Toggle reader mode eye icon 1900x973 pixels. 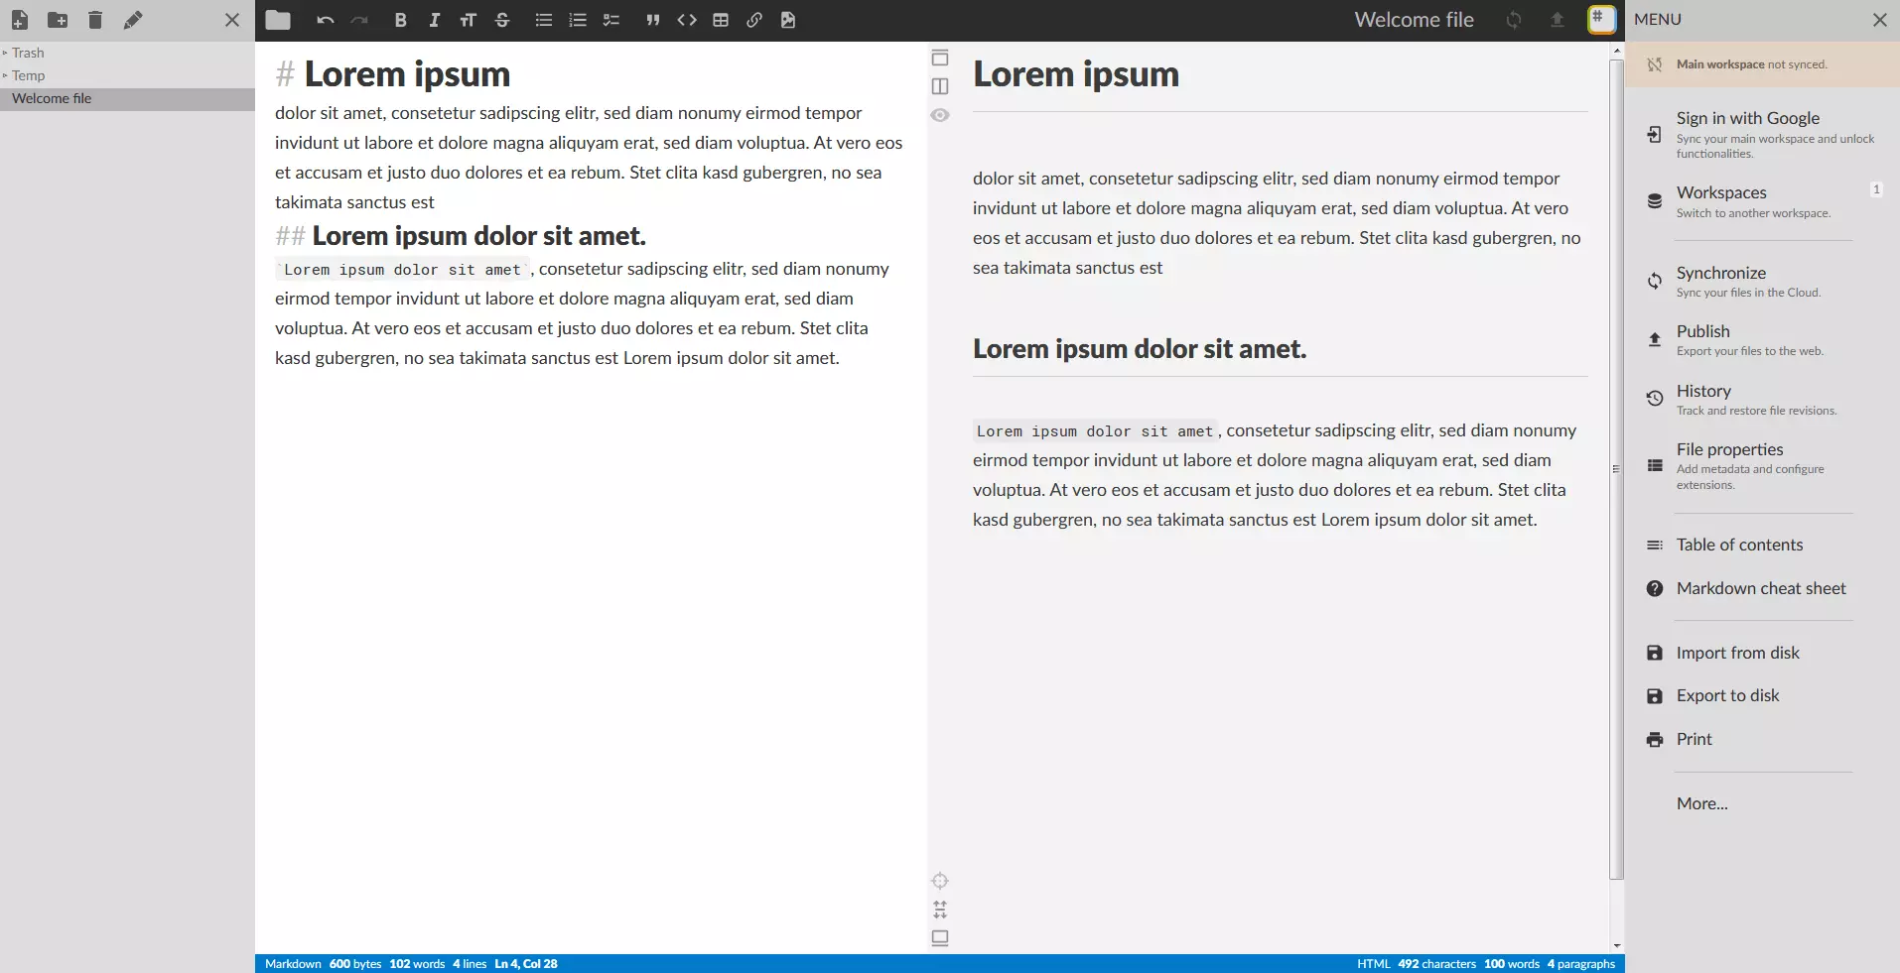click(940, 115)
